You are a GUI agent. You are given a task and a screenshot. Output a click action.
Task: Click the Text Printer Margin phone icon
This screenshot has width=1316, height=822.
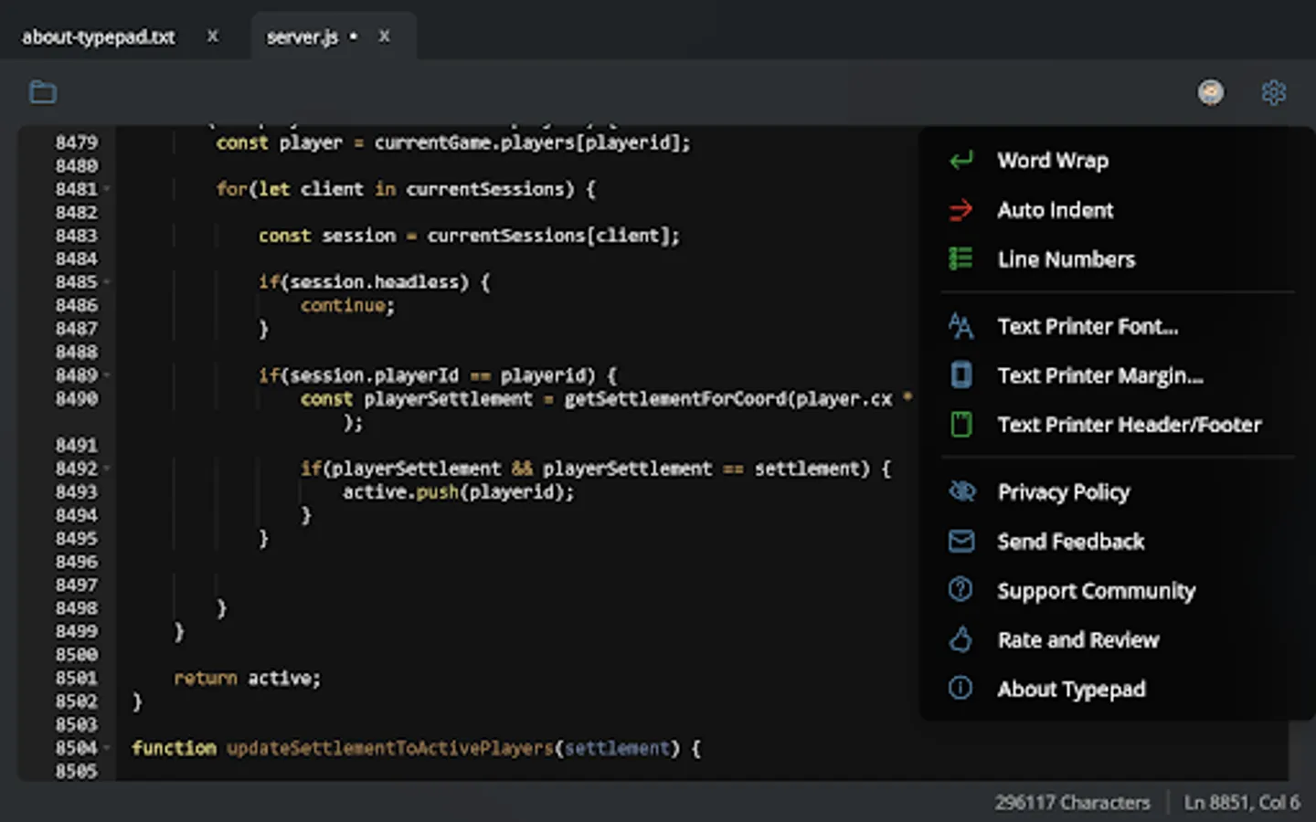(x=960, y=374)
